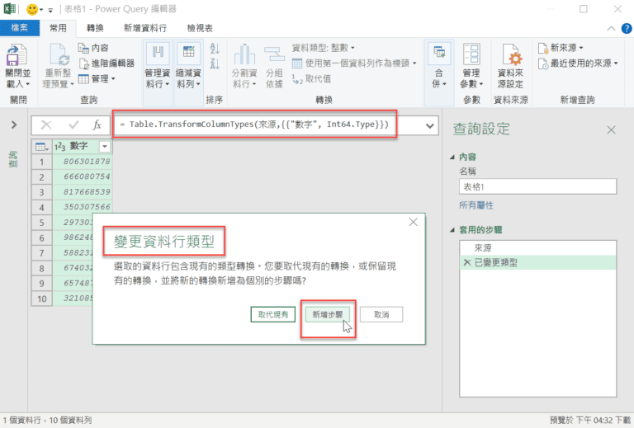
Task: Expand the formula bar dropdown arrow
Action: point(430,125)
